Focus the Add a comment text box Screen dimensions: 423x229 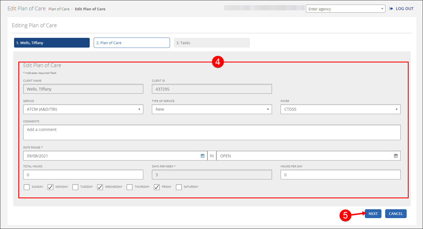212,132
